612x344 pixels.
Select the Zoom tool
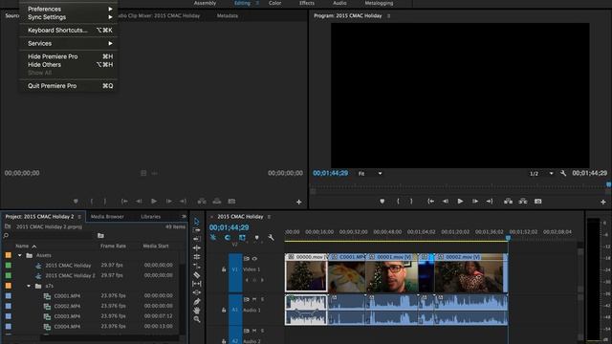[196, 319]
